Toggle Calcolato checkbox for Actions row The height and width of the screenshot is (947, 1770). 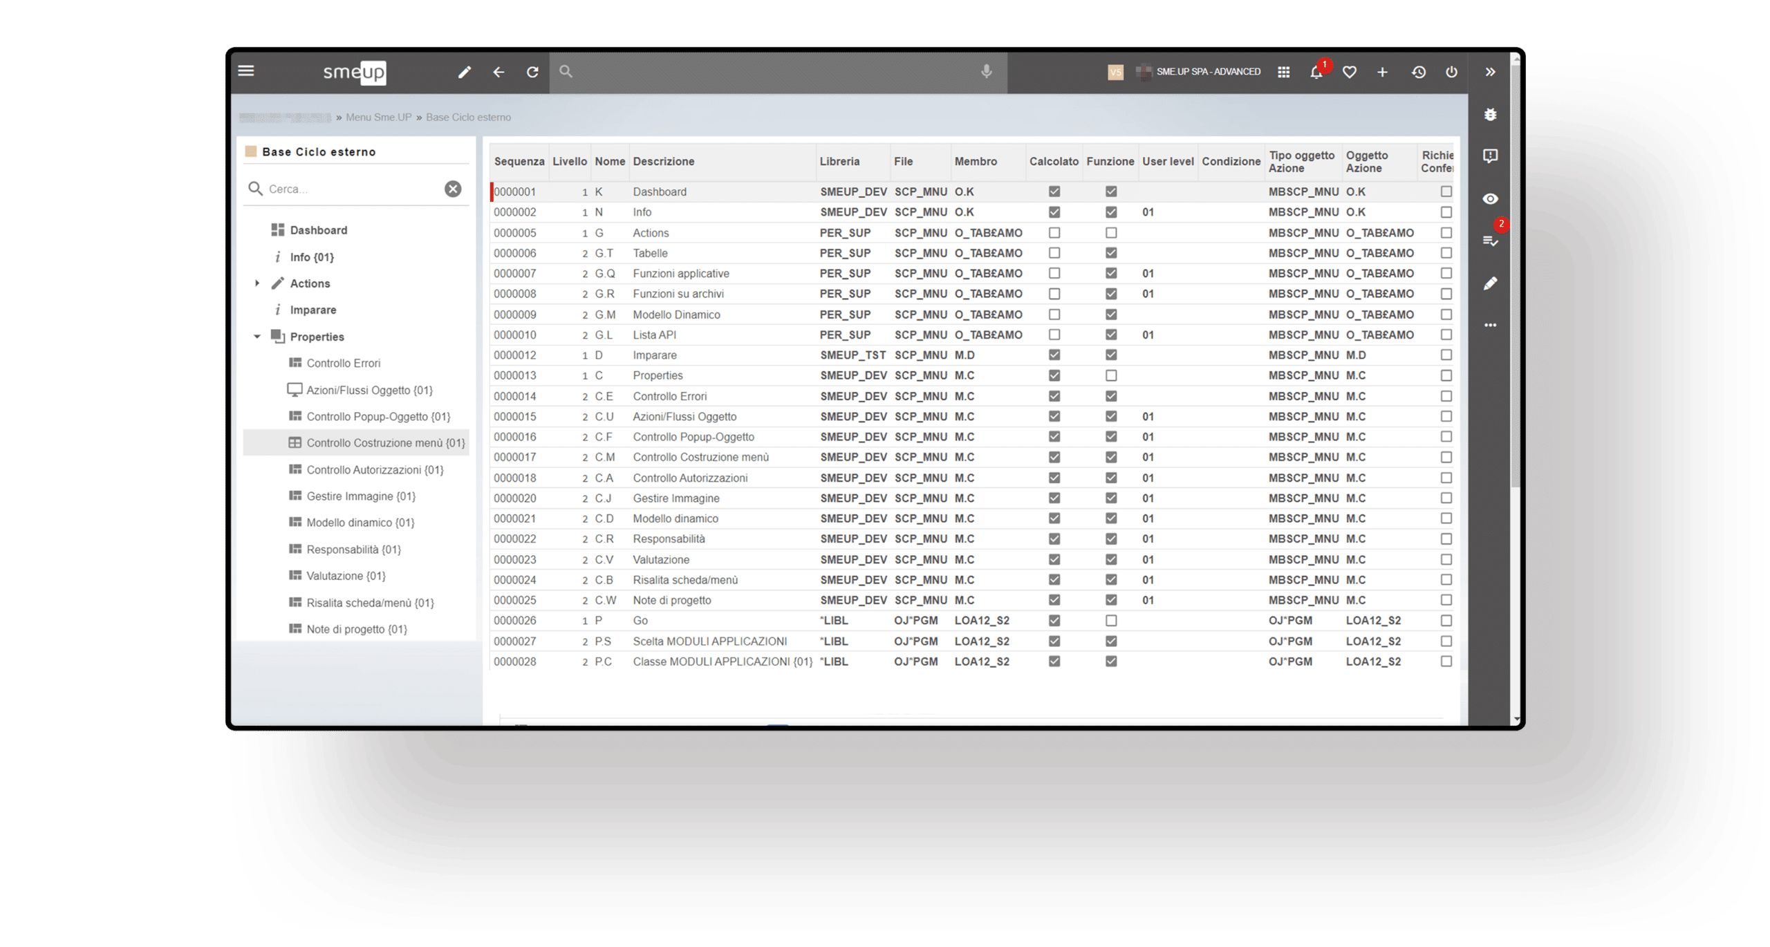(x=1054, y=233)
